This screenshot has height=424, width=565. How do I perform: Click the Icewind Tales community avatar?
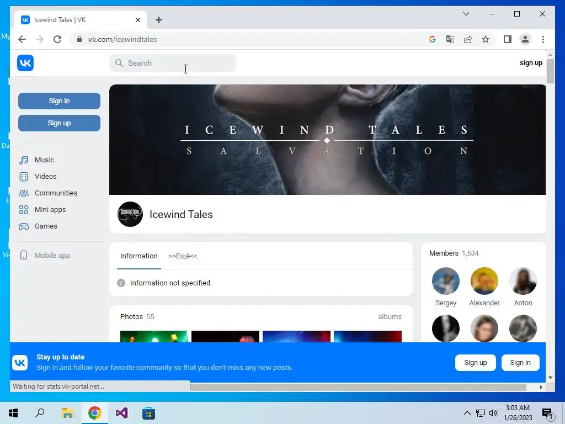[x=130, y=214]
